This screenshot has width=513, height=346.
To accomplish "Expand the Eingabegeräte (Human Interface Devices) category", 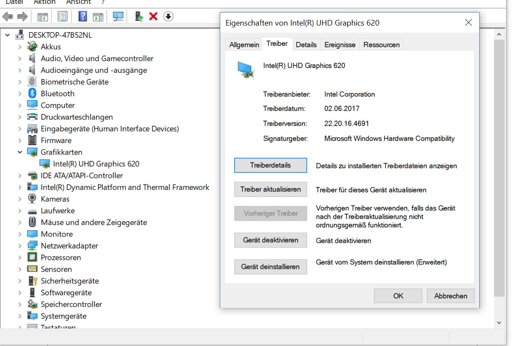I will click(20, 128).
